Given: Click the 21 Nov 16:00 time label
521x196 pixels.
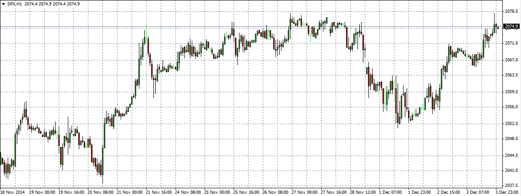Looking at the screenshot, I should coord(159,192).
